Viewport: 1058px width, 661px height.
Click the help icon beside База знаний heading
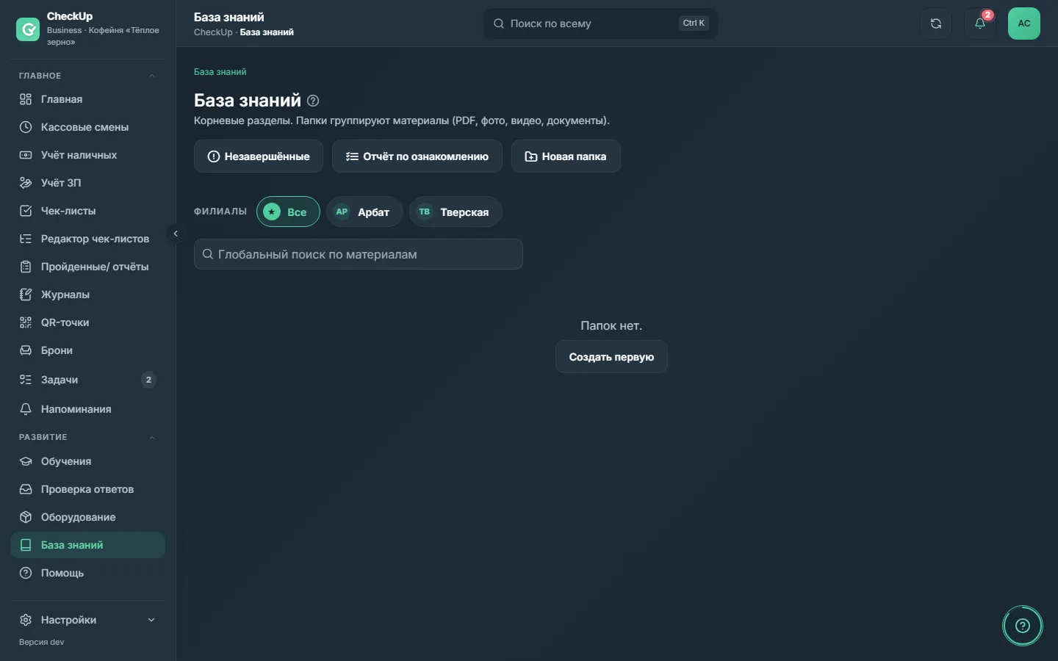coord(313,101)
